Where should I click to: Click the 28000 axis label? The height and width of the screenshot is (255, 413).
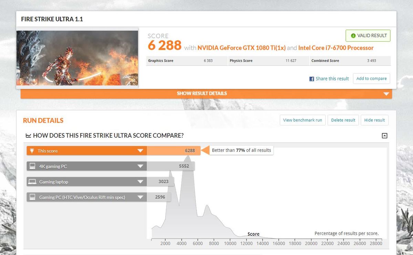tap(376, 243)
